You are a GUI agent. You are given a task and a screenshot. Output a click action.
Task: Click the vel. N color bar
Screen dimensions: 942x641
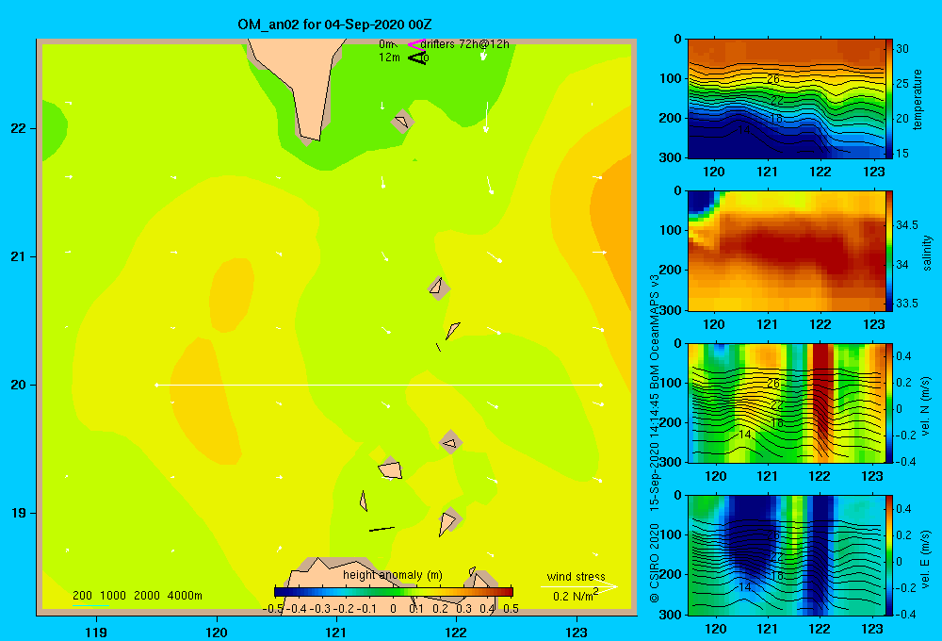pyautogui.click(x=889, y=403)
